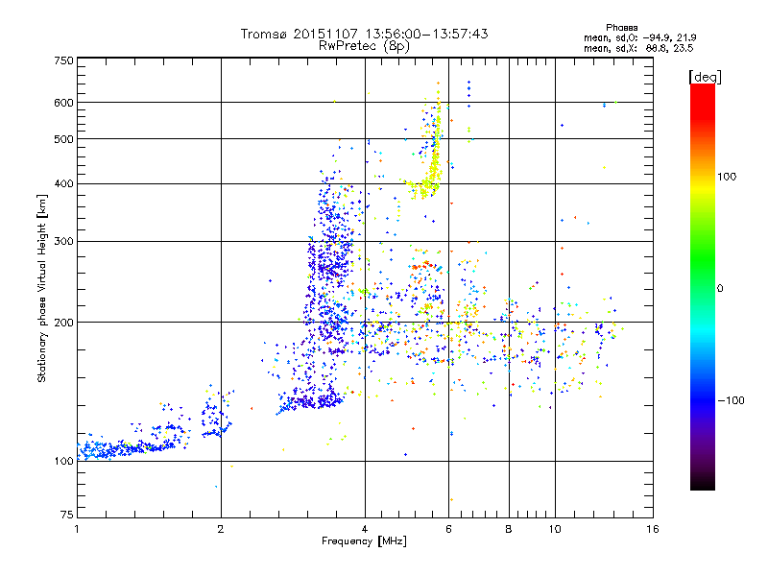
Task: Click the x-axis tick label '2'
Action: [221, 529]
